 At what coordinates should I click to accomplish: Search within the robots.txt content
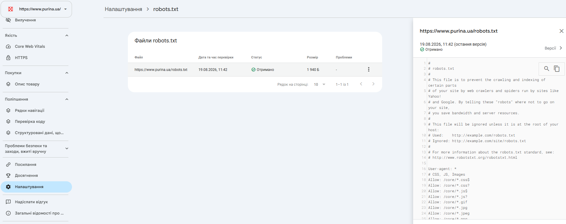[x=547, y=69]
